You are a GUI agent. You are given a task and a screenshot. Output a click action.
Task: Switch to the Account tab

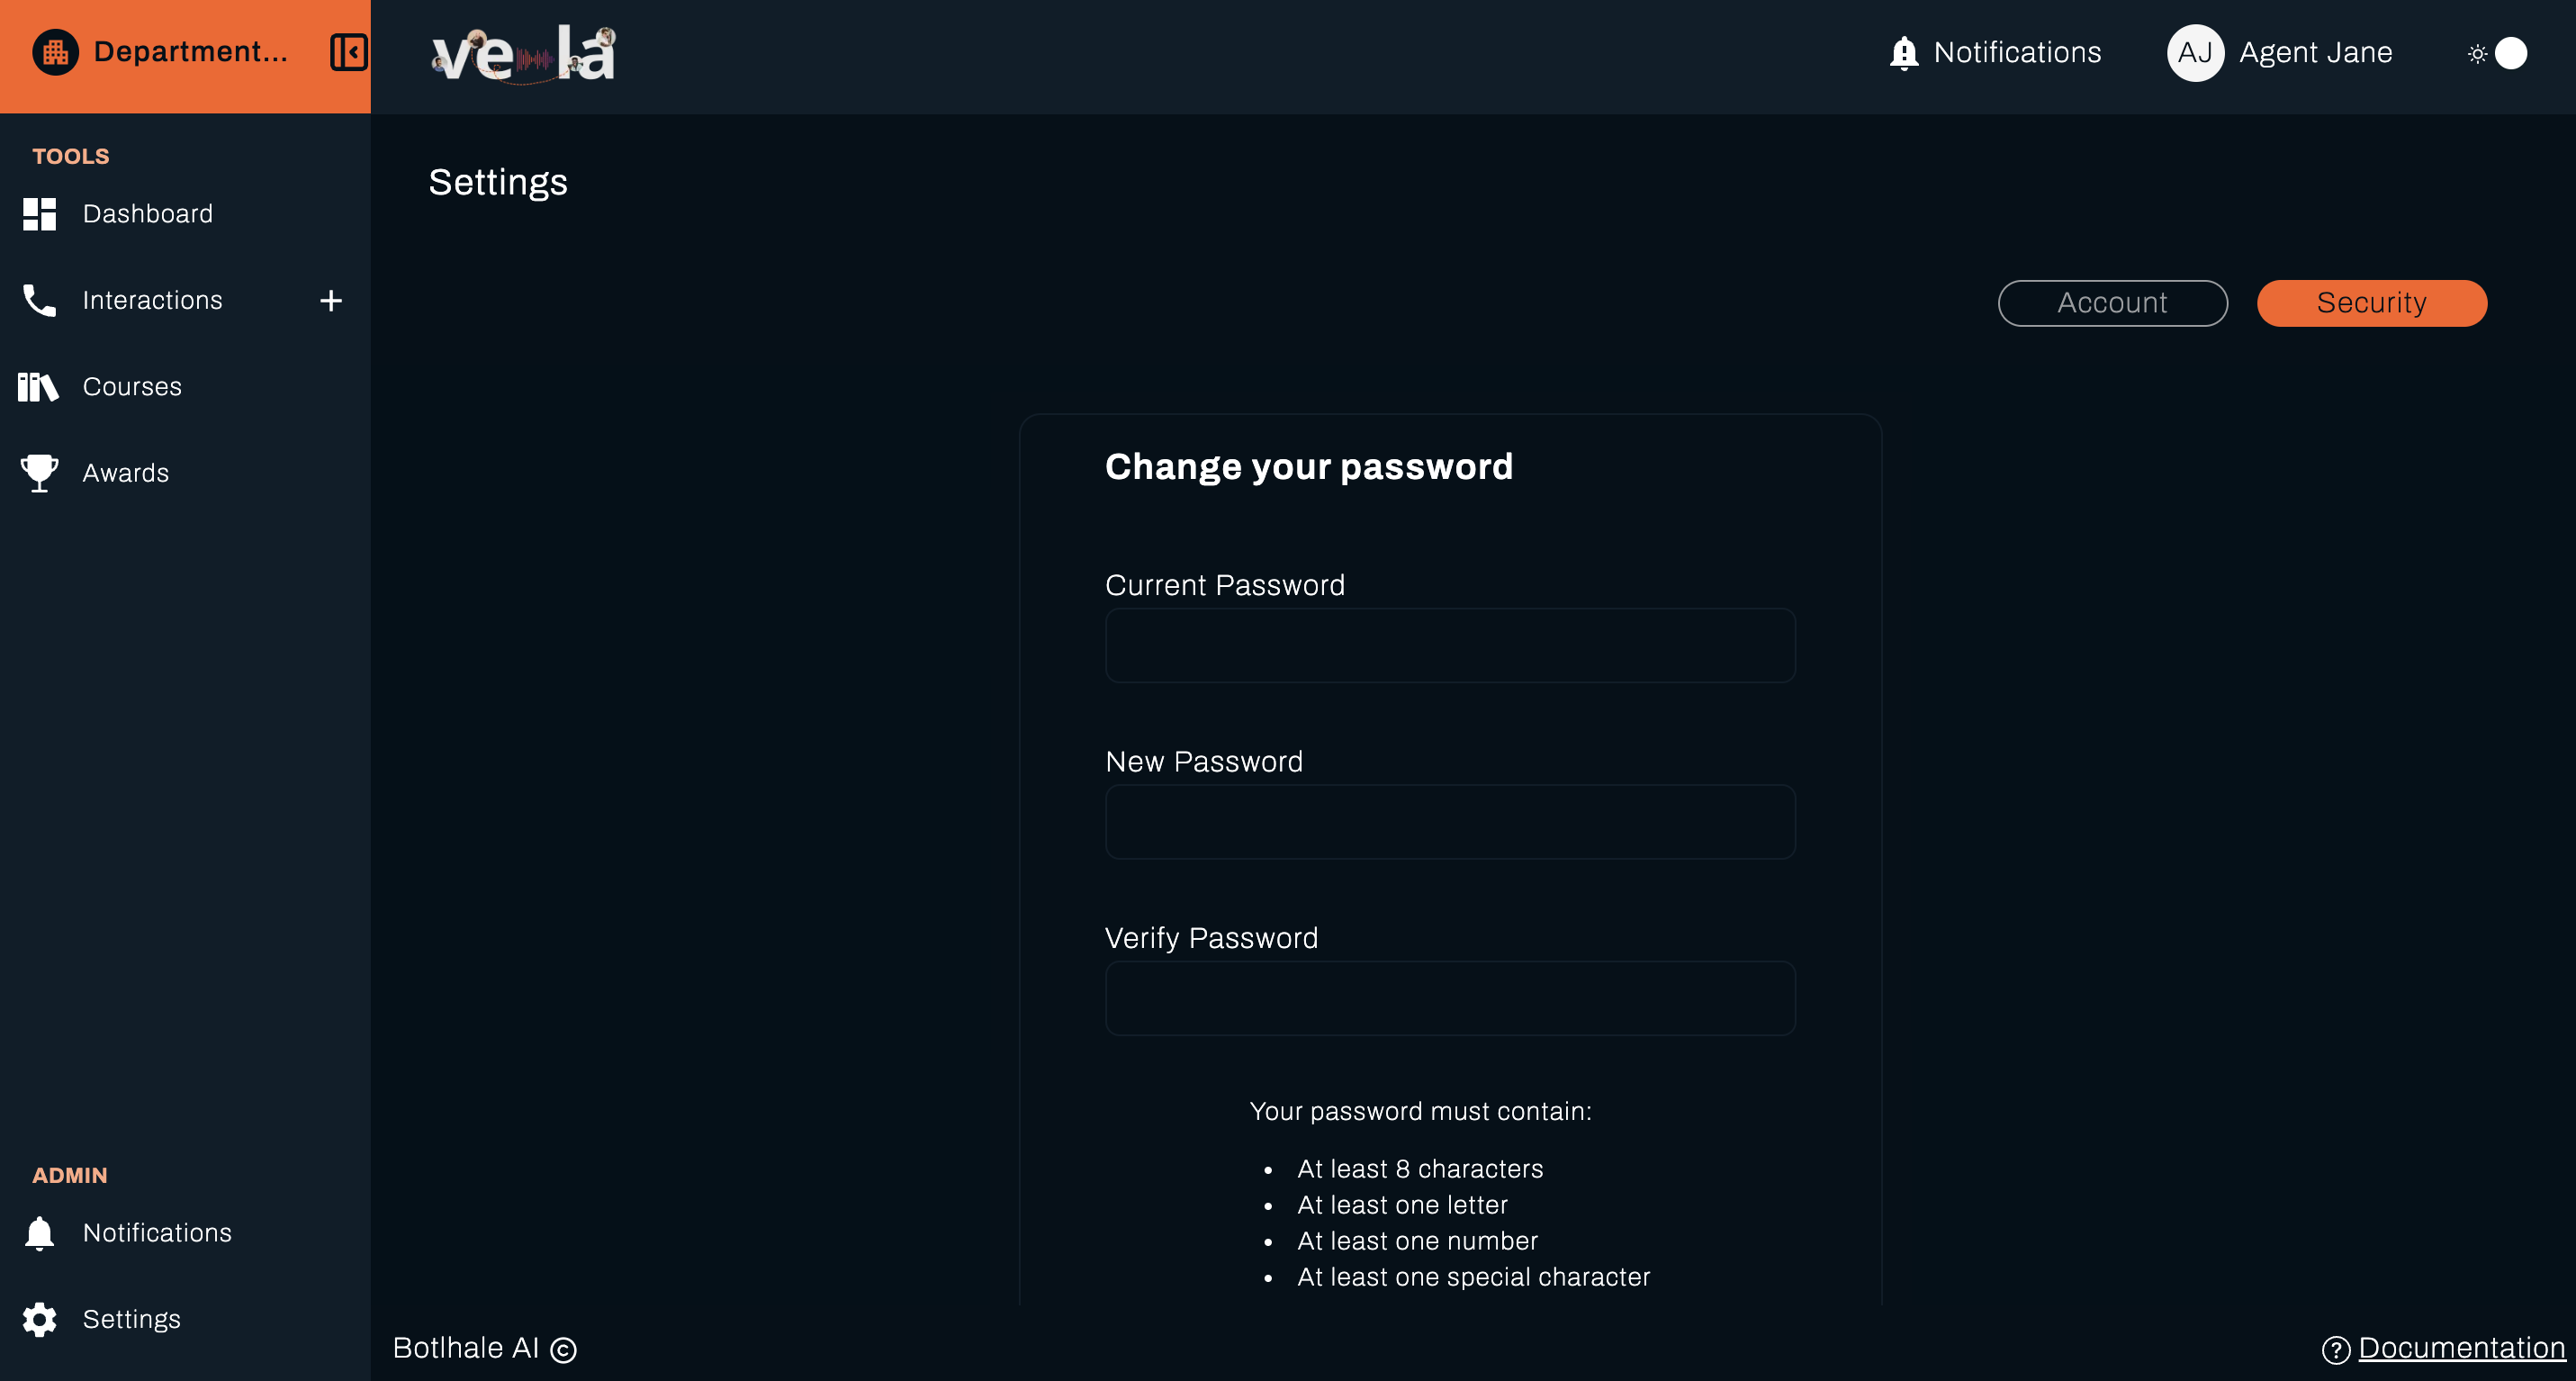point(2112,303)
